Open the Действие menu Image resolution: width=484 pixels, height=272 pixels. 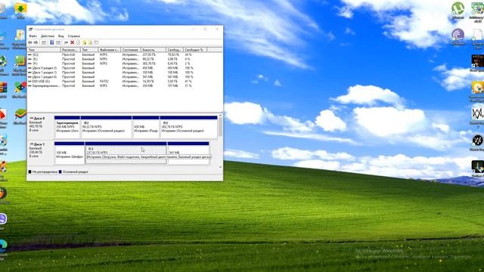[47, 36]
